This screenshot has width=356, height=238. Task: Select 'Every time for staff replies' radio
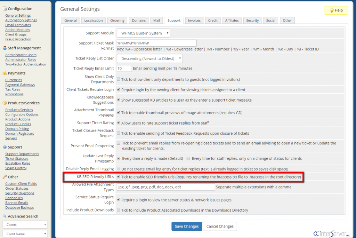tap(188, 158)
